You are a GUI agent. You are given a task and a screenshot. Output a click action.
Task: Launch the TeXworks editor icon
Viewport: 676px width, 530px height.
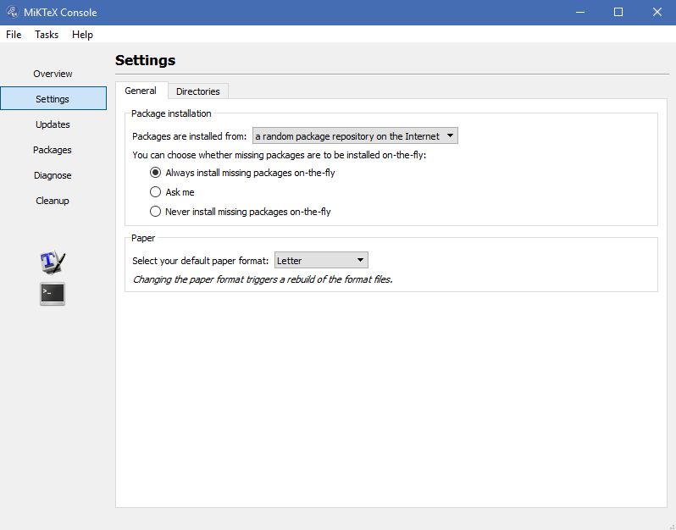tap(53, 262)
